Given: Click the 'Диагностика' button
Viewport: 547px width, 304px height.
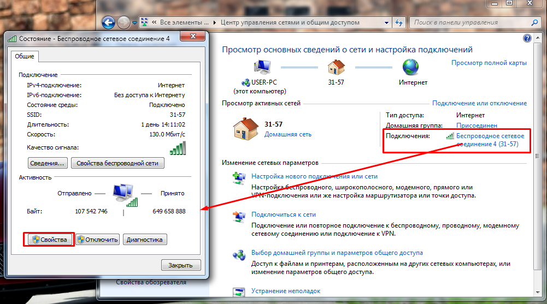Looking at the screenshot, I should [145, 240].
